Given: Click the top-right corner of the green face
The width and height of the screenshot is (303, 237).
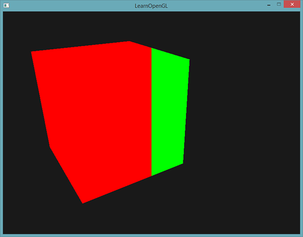Looking at the screenshot, I should [189, 60].
